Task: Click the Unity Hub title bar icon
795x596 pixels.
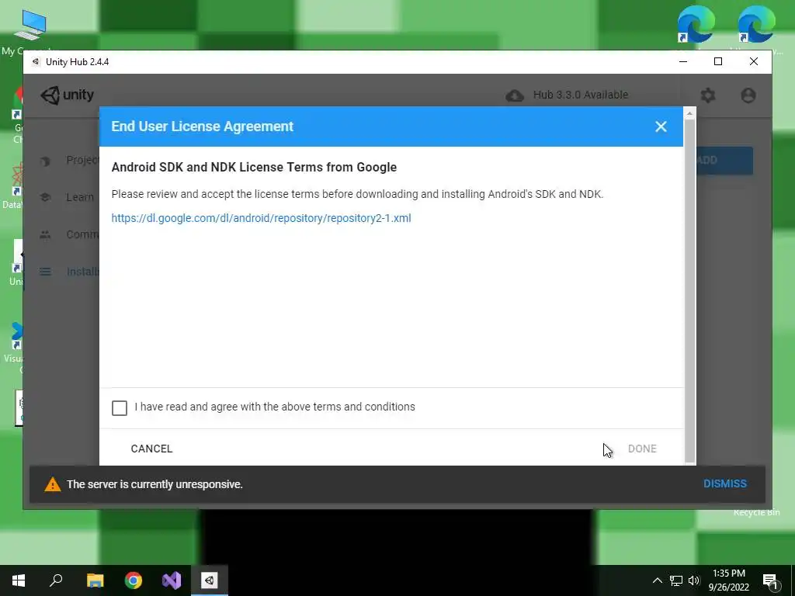Action: point(36,62)
